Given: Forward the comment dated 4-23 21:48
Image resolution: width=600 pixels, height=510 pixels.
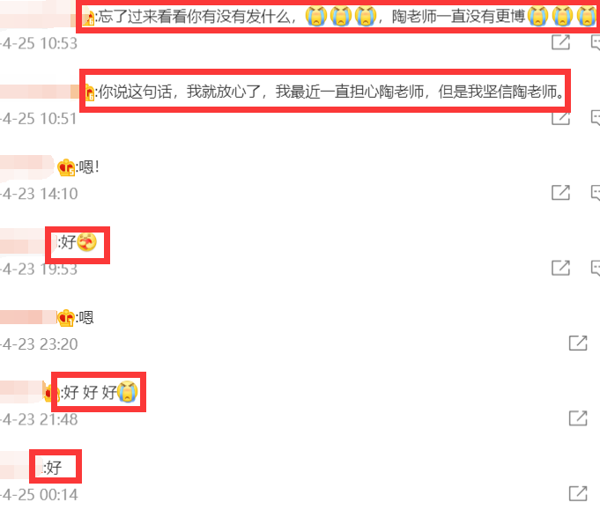Looking at the screenshot, I should pos(578,418).
